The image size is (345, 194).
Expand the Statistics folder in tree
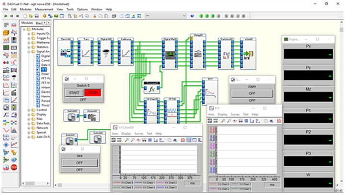tap(29, 46)
